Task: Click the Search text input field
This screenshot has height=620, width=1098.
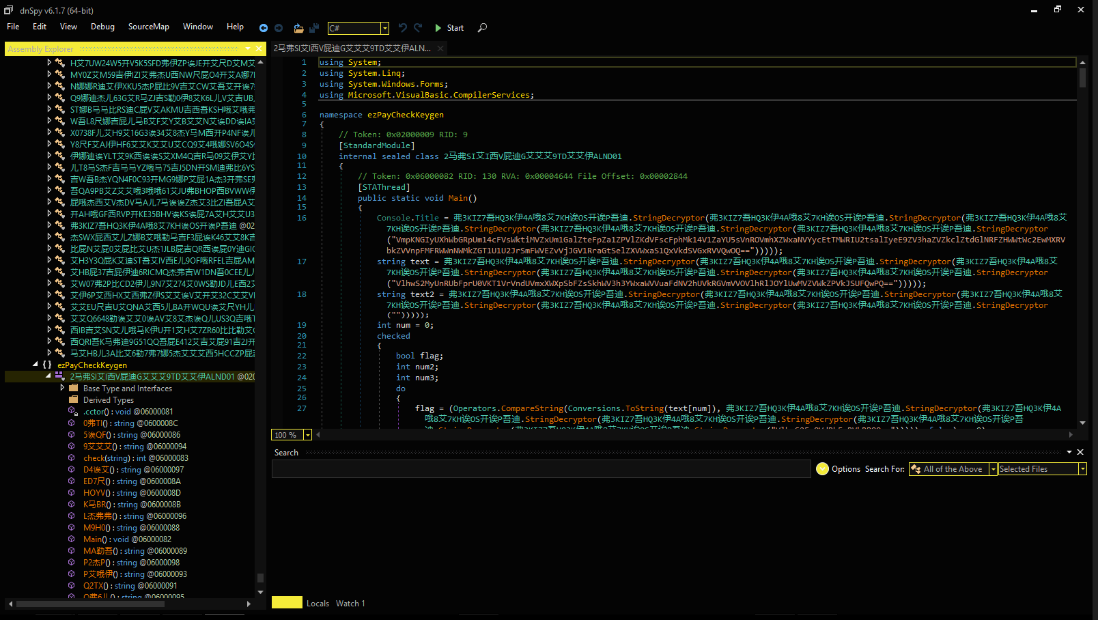Action: (x=540, y=468)
